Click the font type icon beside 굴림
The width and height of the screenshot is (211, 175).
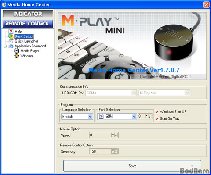(102, 117)
